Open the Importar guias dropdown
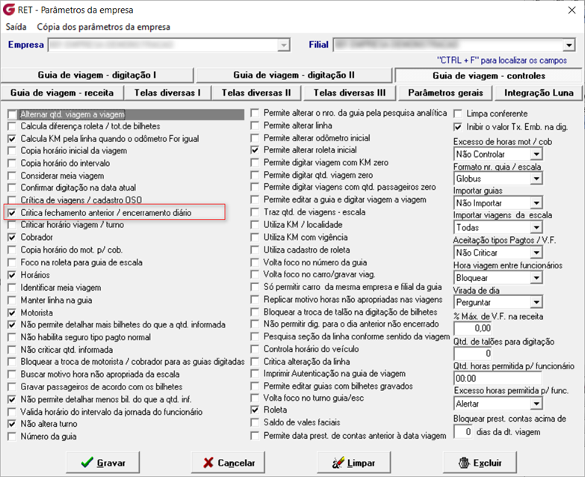585x477 pixels. coord(536,203)
